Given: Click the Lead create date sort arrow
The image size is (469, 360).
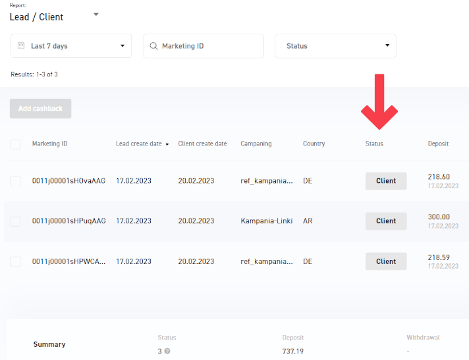Looking at the screenshot, I should [x=167, y=144].
